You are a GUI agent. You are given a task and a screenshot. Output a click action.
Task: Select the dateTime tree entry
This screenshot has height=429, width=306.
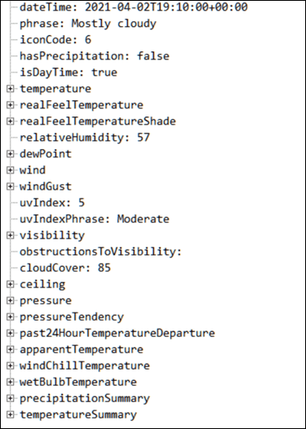(x=133, y=7)
